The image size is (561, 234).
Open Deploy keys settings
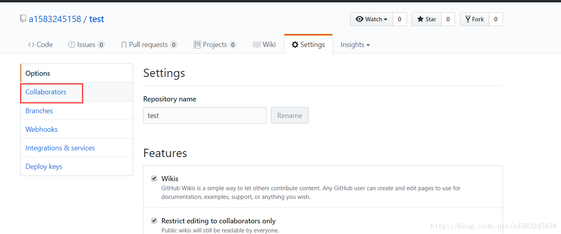(x=77, y=166)
